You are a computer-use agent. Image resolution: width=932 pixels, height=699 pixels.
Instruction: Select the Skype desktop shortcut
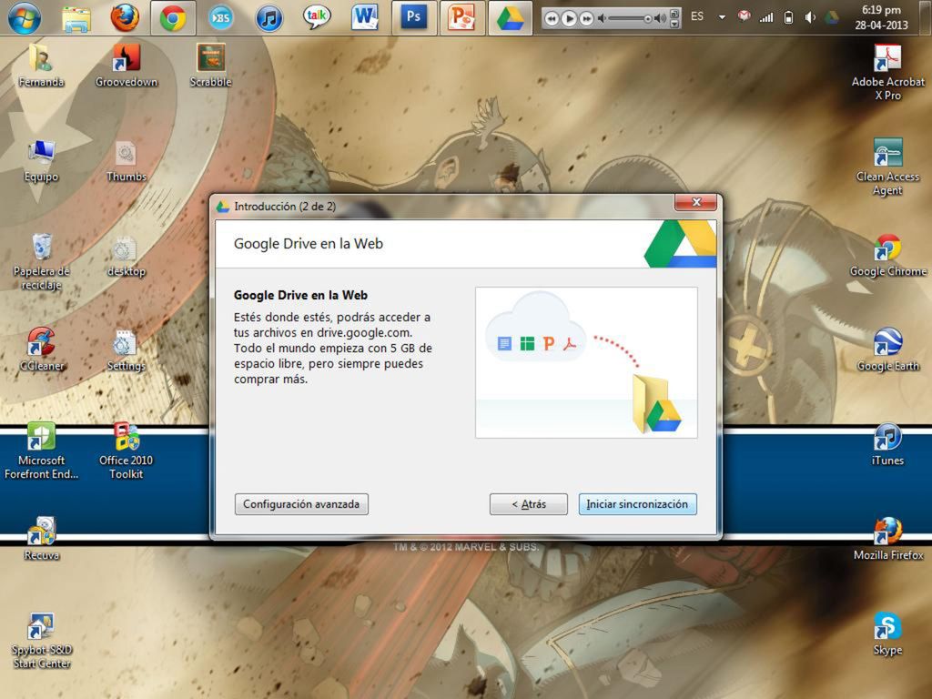[x=888, y=633]
